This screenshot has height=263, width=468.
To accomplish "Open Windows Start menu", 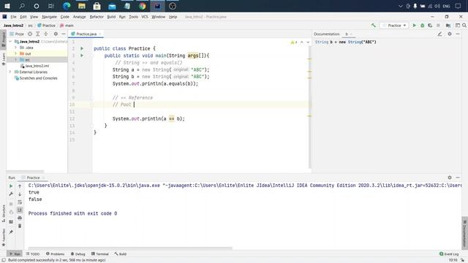I will [x=7, y=6].
